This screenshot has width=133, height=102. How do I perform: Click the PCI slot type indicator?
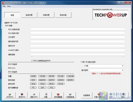point(33,88)
